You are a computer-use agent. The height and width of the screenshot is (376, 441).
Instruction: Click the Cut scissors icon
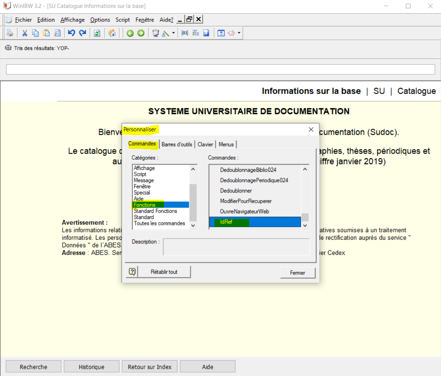tap(25, 33)
